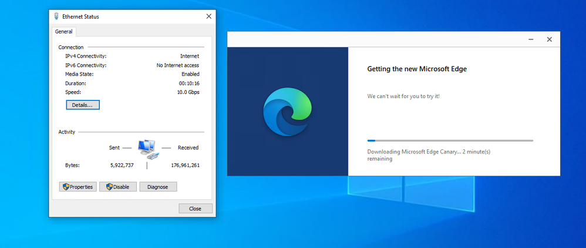Click the Microsoft Edge logo
Screen dimensions: 586x248
pyautogui.click(x=287, y=112)
